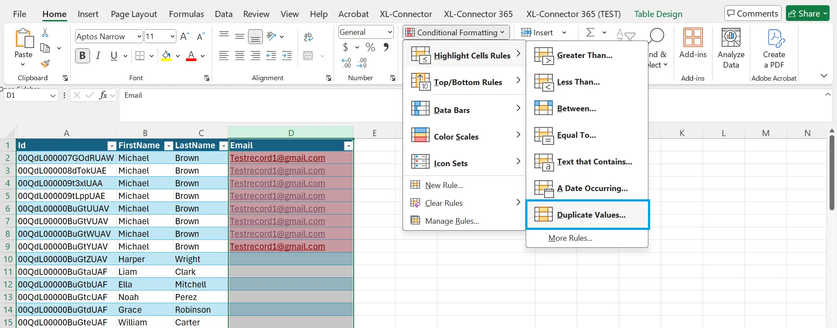Open the Table Design ribbon tab
The height and width of the screenshot is (328, 837).
[658, 14]
